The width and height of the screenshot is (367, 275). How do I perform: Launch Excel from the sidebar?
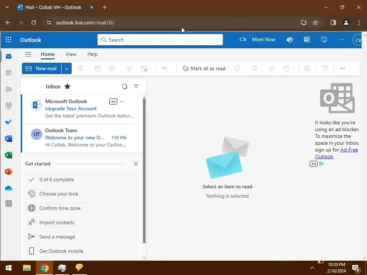point(9,155)
